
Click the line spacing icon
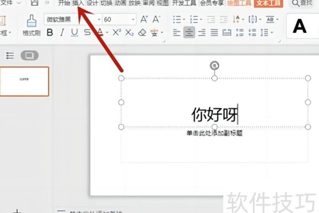[264, 32]
